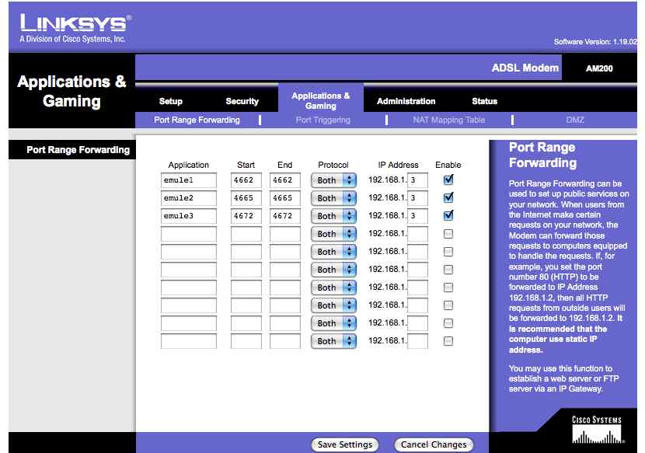Enable the last forwarding row checkbox
The height and width of the screenshot is (453, 645).
[x=448, y=341]
